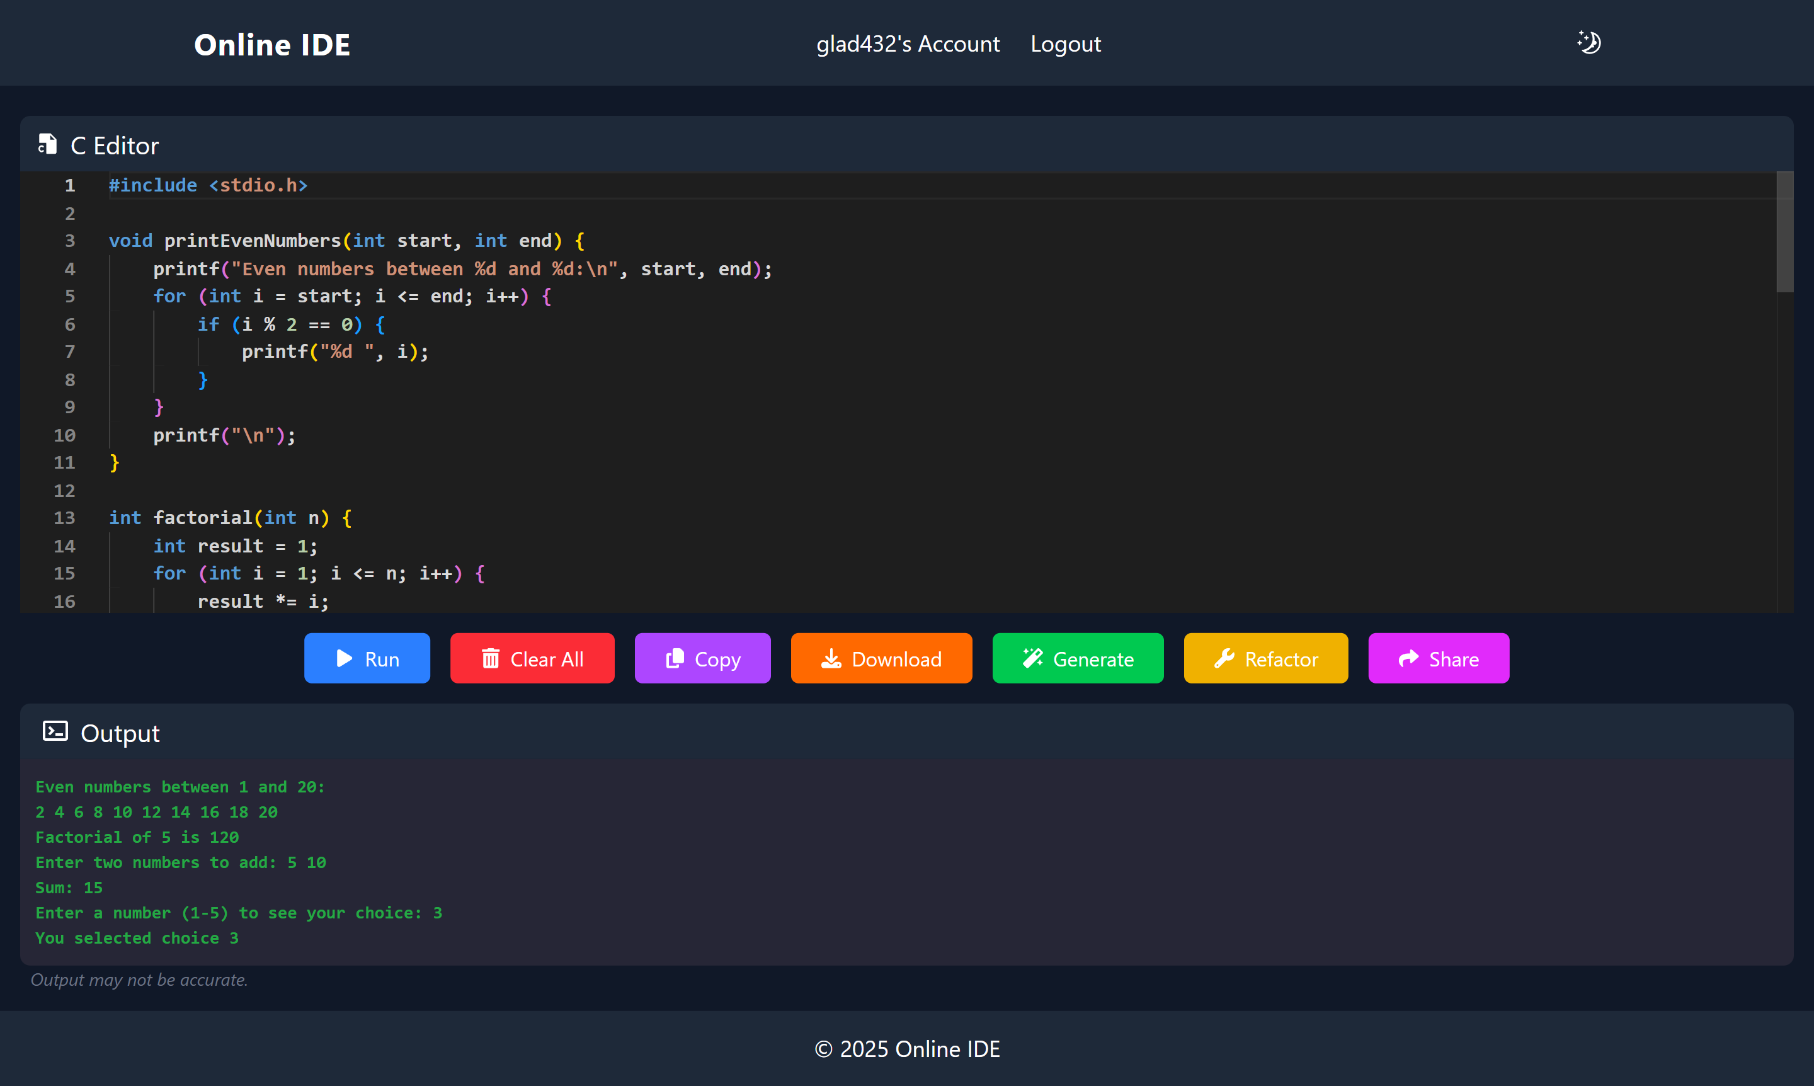Click the 'if (i % 2 == 0)' line
Image resolution: width=1814 pixels, height=1086 pixels.
[x=291, y=324]
